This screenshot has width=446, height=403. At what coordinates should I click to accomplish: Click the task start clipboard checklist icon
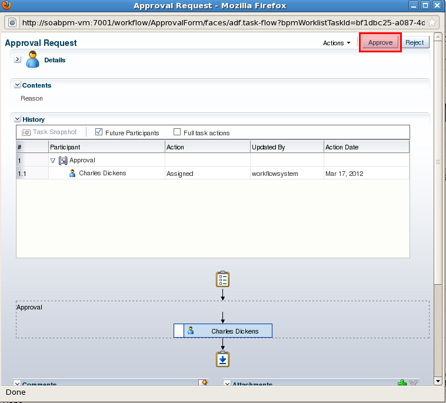tap(223, 279)
